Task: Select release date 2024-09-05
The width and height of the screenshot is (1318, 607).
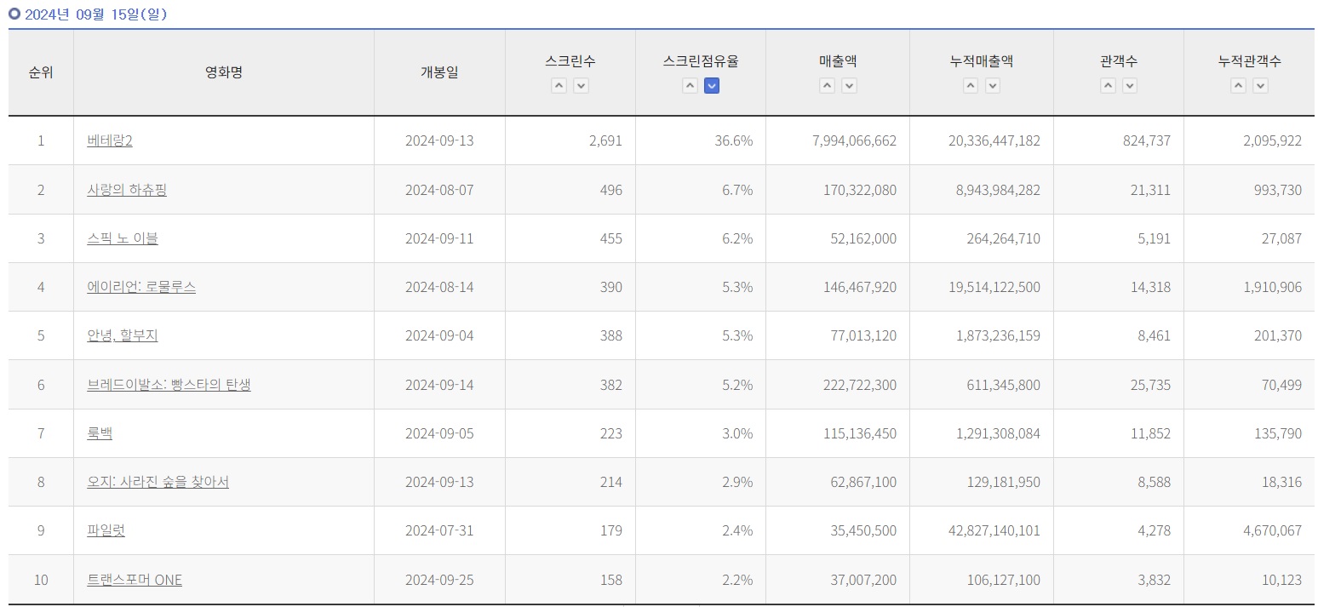Action: [439, 433]
